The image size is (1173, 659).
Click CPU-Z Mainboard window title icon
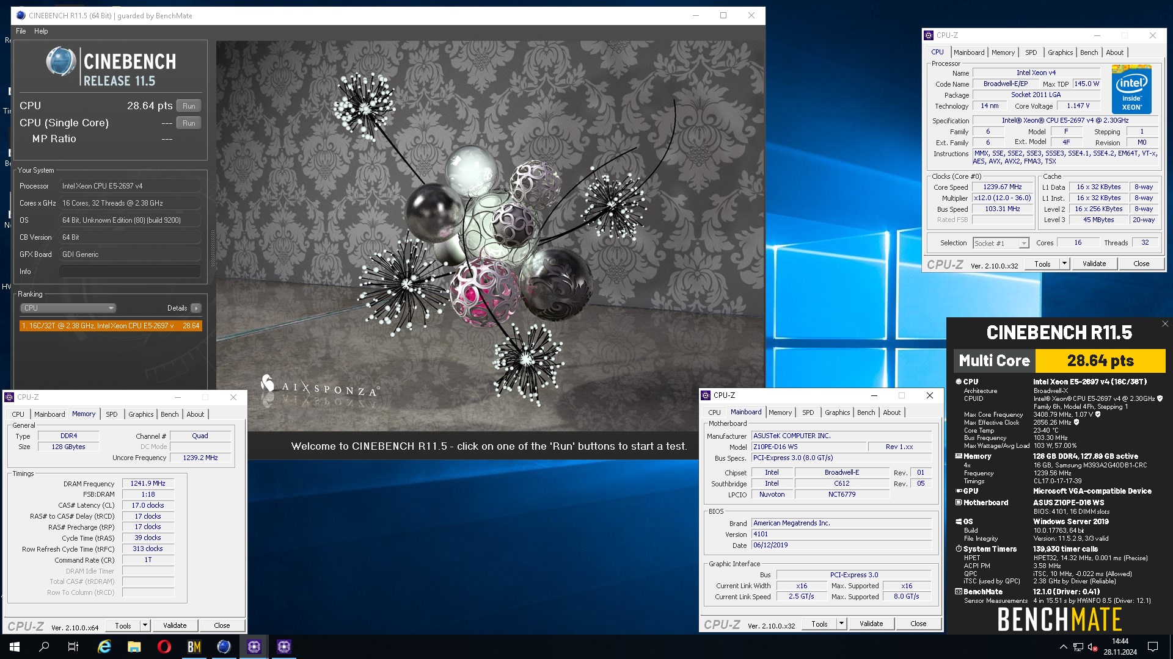(706, 395)
